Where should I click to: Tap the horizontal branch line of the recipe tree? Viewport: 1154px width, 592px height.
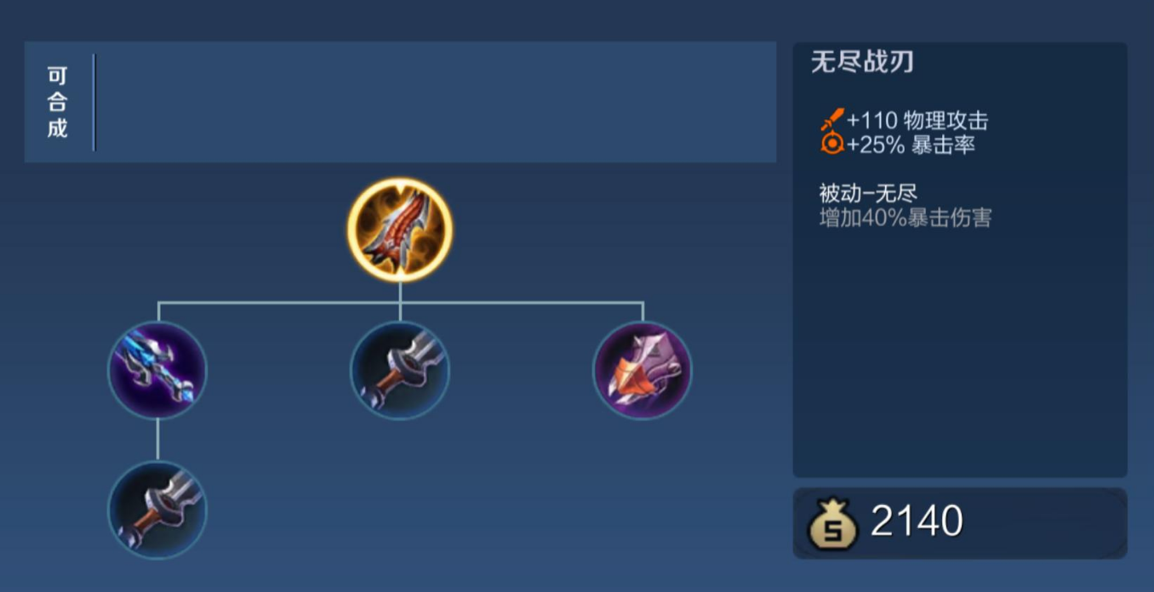click(400, 302)
